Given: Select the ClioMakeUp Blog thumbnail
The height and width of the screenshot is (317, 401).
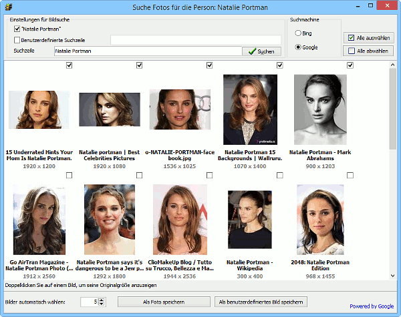Looking at the screenshot, I should click(x=180, y=220).
